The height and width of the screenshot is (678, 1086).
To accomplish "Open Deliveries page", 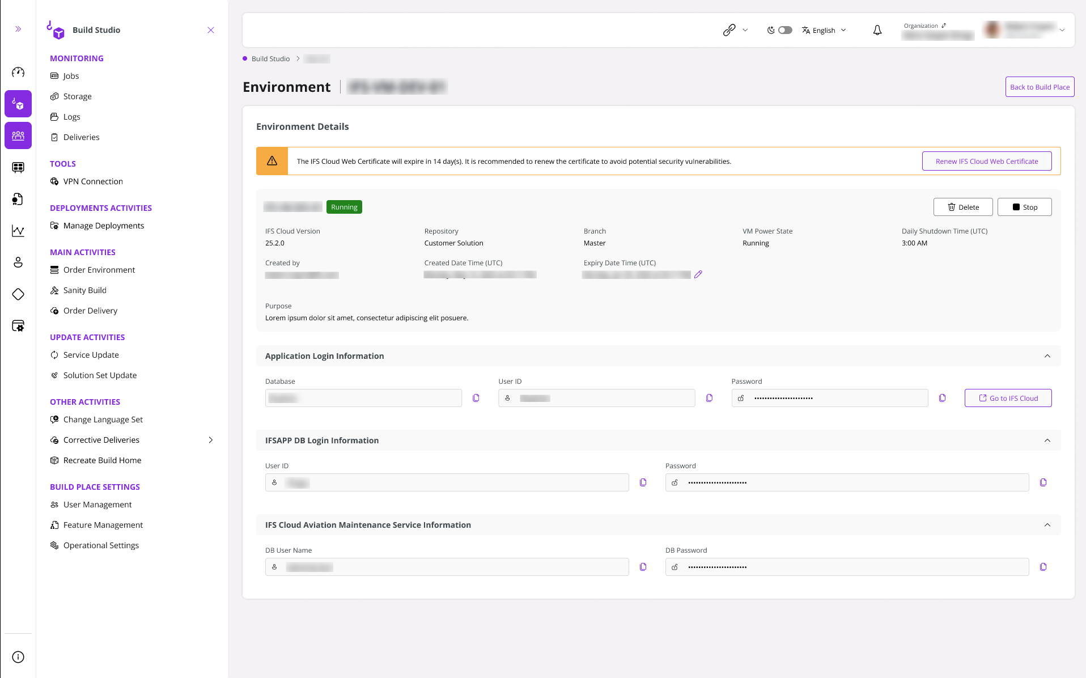I will coord(75,137).
